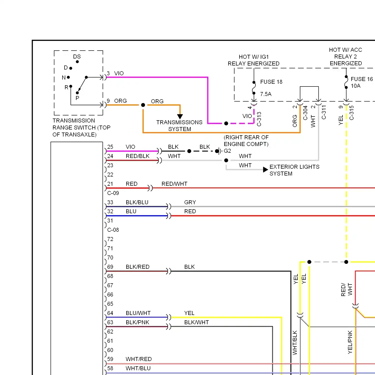Click pin number '66'

[x=110, y=294]
